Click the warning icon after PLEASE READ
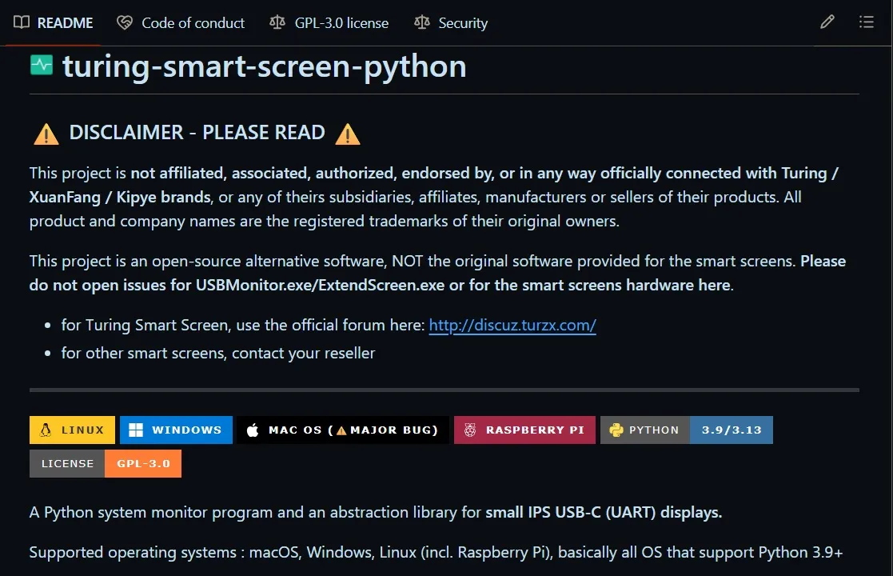Screen dimensions: 893x576 point(348,134)
